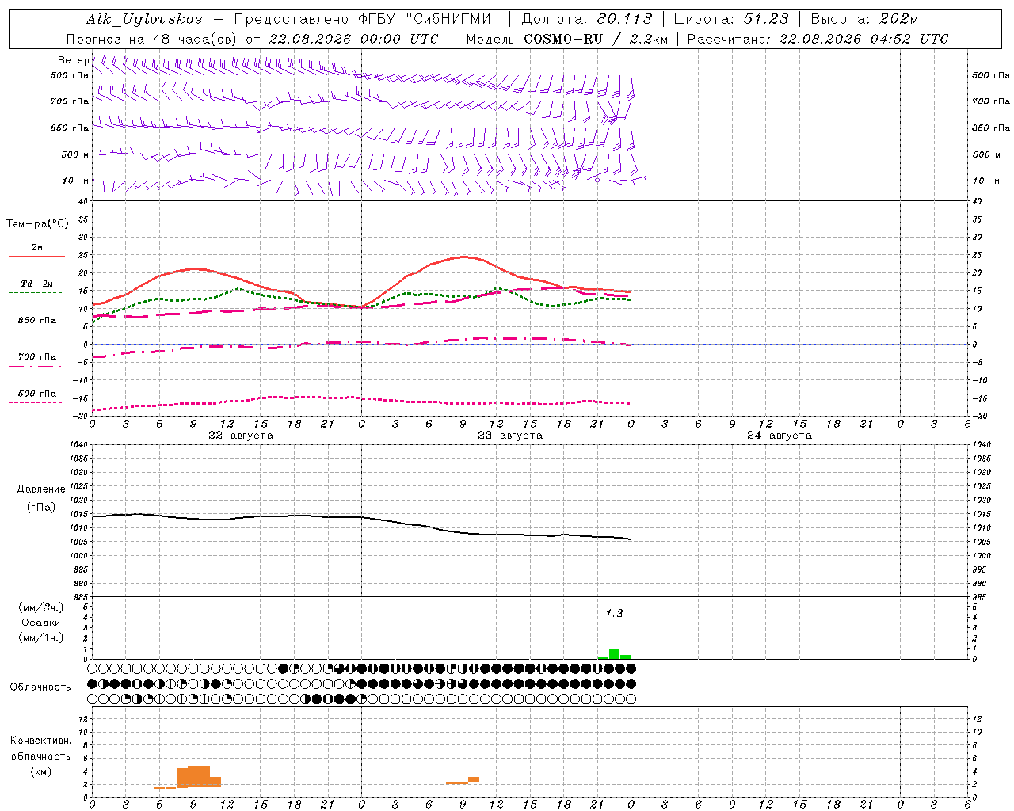Click the Alk_Uglovskoe station name in header
The image size is (1014, 811).
point(143,19)
